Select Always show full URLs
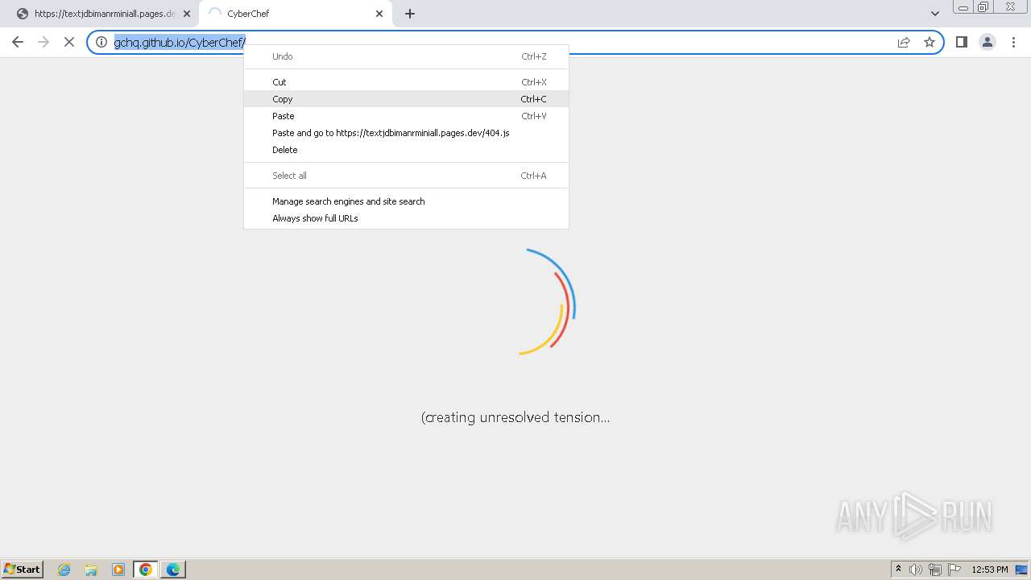Screen dimensions: 1031x580 point(406,218)
